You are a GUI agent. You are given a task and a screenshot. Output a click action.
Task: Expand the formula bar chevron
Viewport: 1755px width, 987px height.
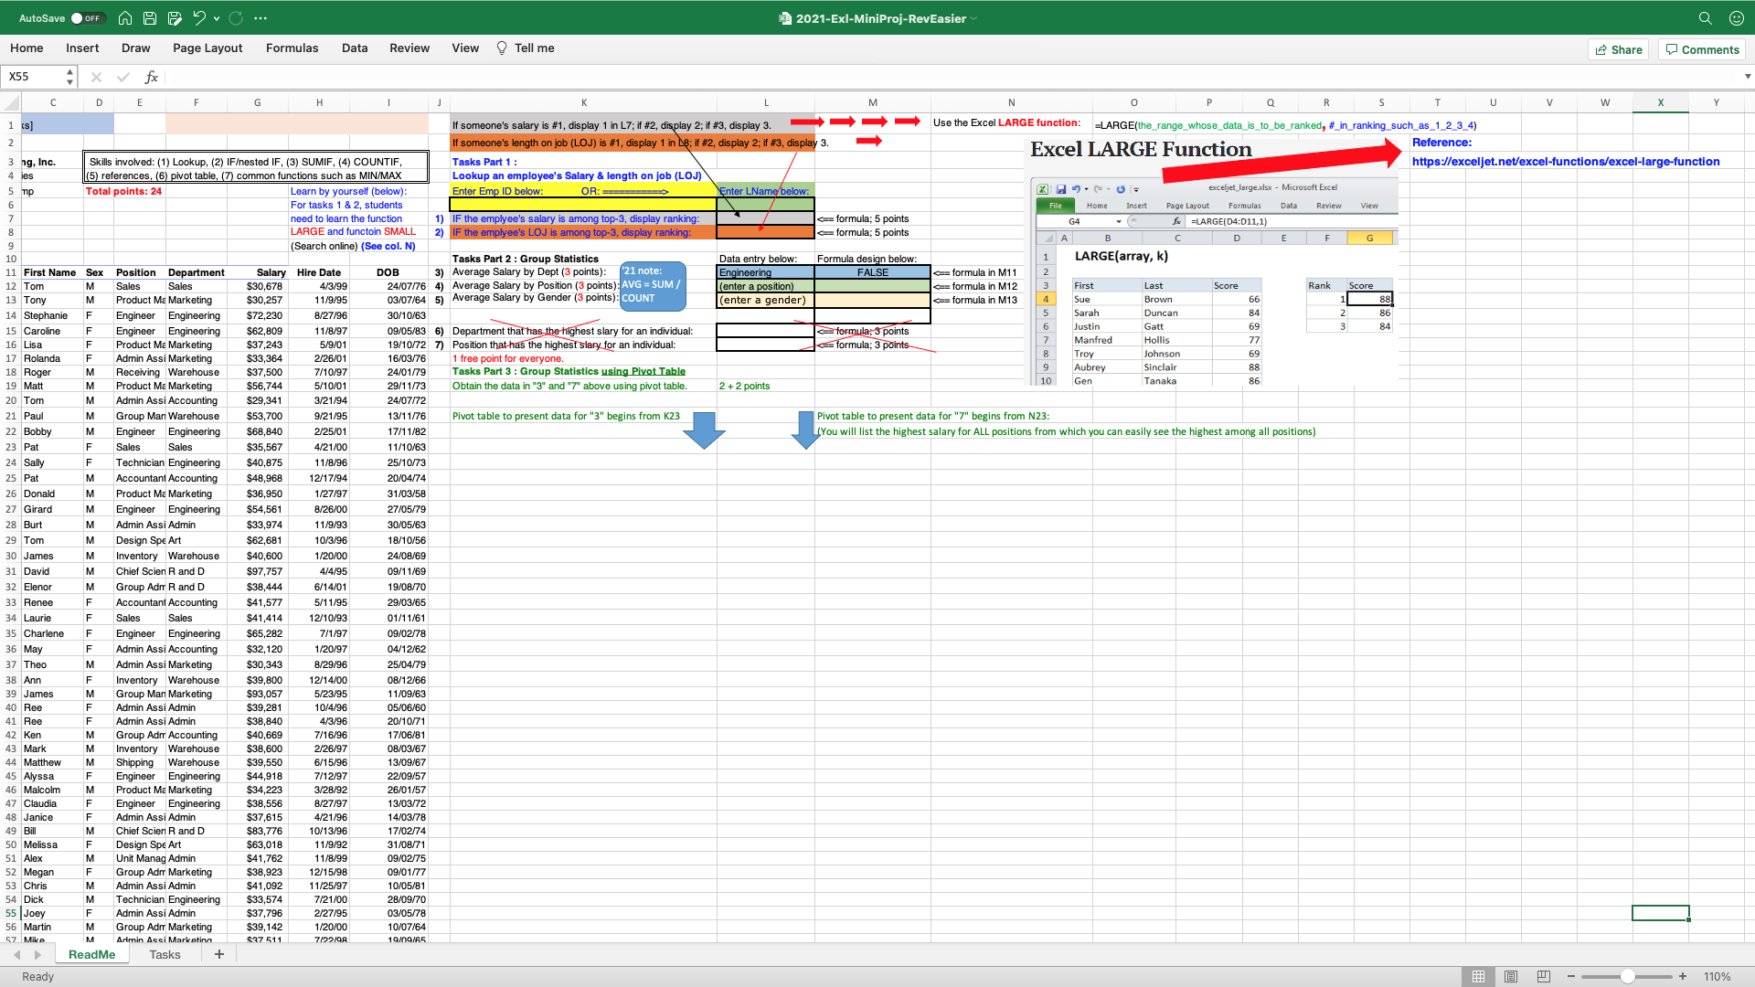(x=1747, y=77)
